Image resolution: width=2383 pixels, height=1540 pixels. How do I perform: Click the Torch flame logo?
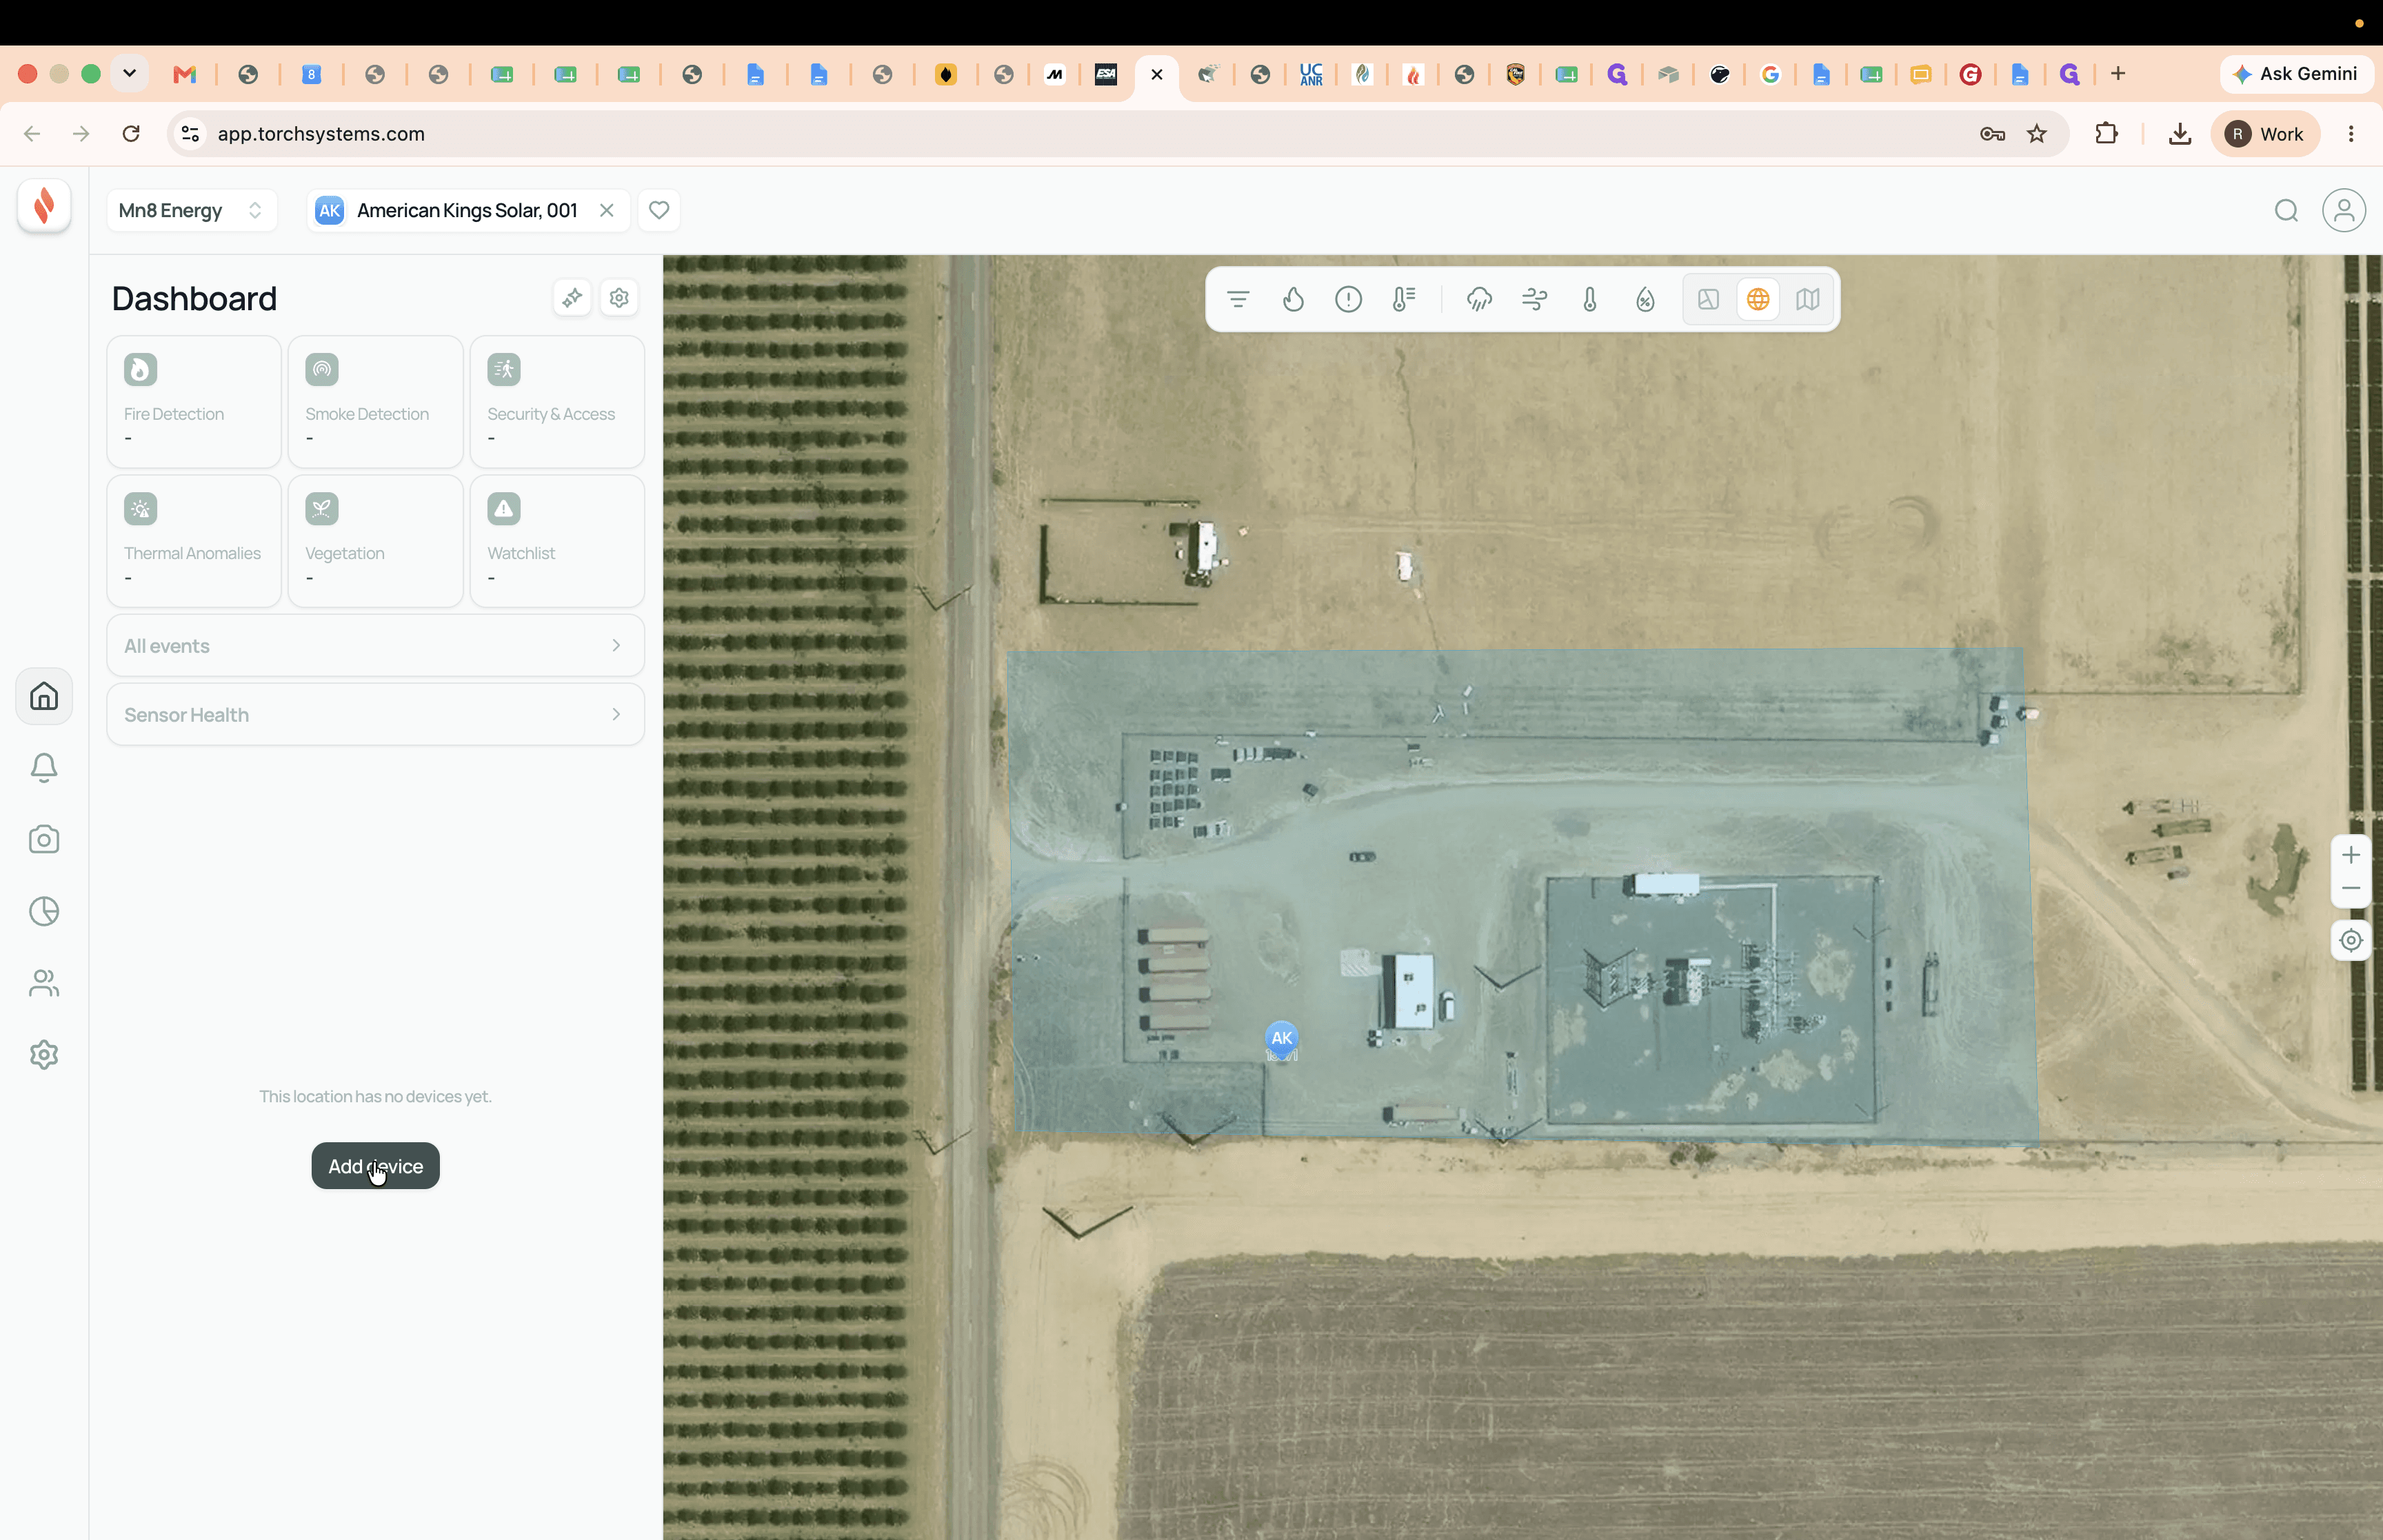44,206
